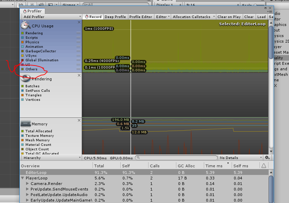
Task: Click the Scripts drag handle icon
Action: point(79,38)
